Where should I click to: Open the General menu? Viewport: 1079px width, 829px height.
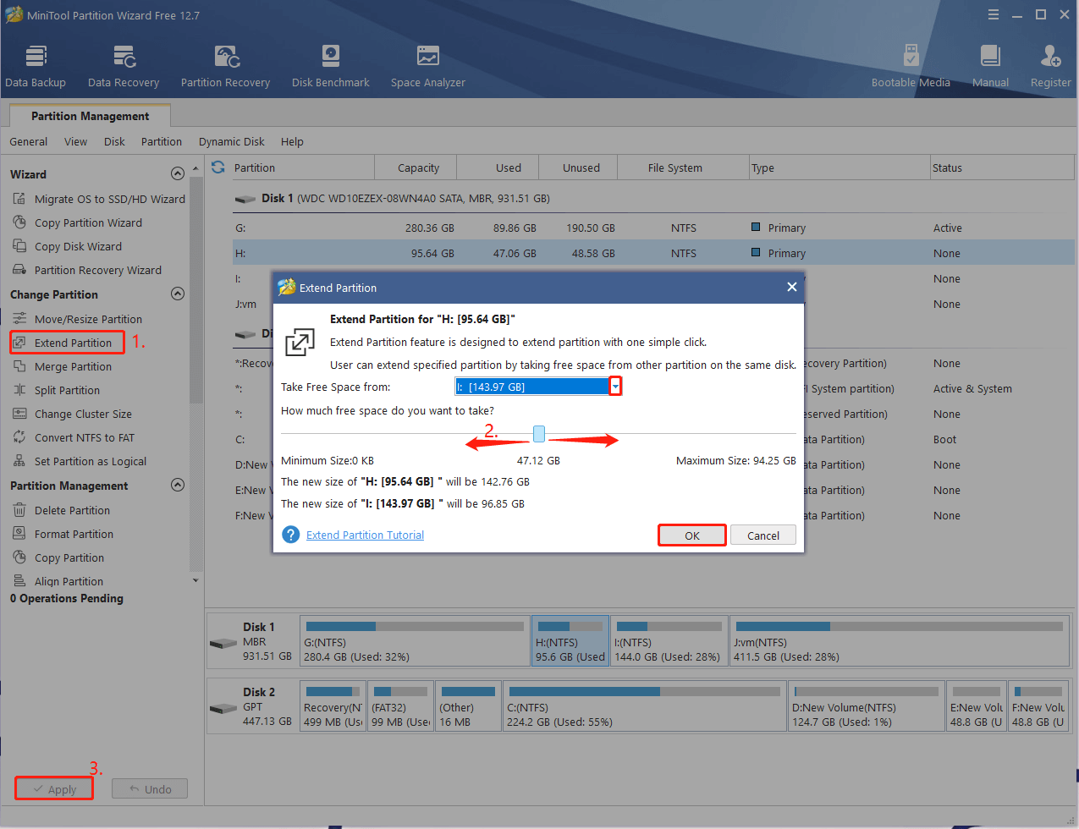[x=29, y=141]
